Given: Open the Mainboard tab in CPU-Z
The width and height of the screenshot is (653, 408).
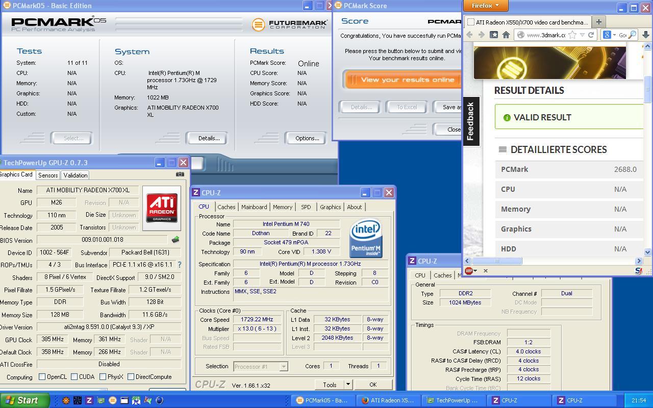Looking at the screenshot, I should [254, 207].
